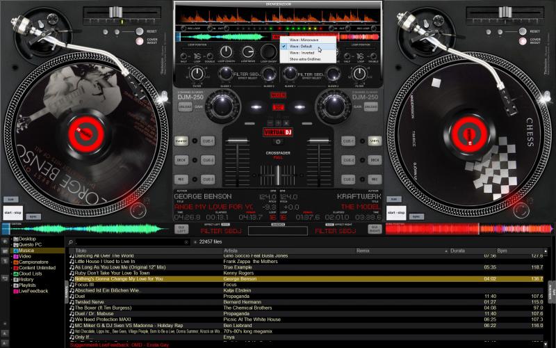The width and height of the screenshot is (556, 348).
Task: Expand the Playlists folder
Action: tap(12, 285)
